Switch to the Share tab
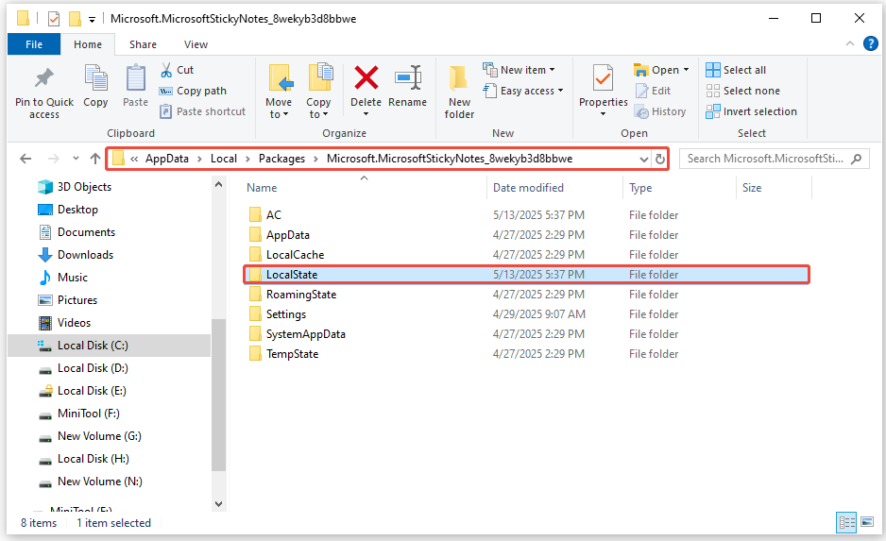The width and height of the screenshot is (886, 541). [x=143, y=44]
